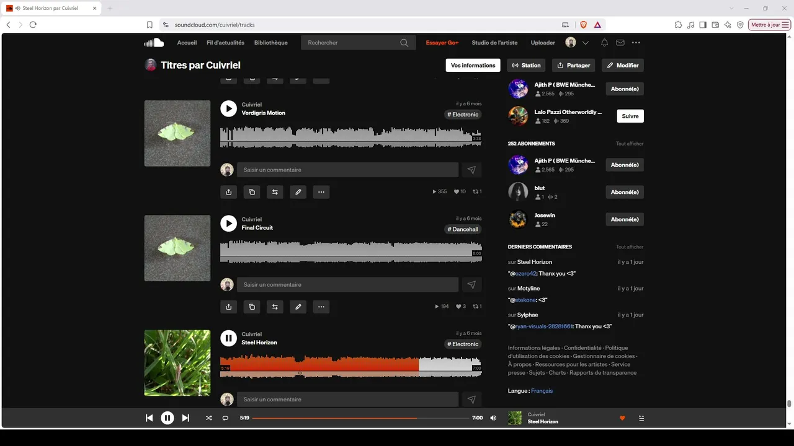Open the header three-dots more menu

click(x=636, y=43)
